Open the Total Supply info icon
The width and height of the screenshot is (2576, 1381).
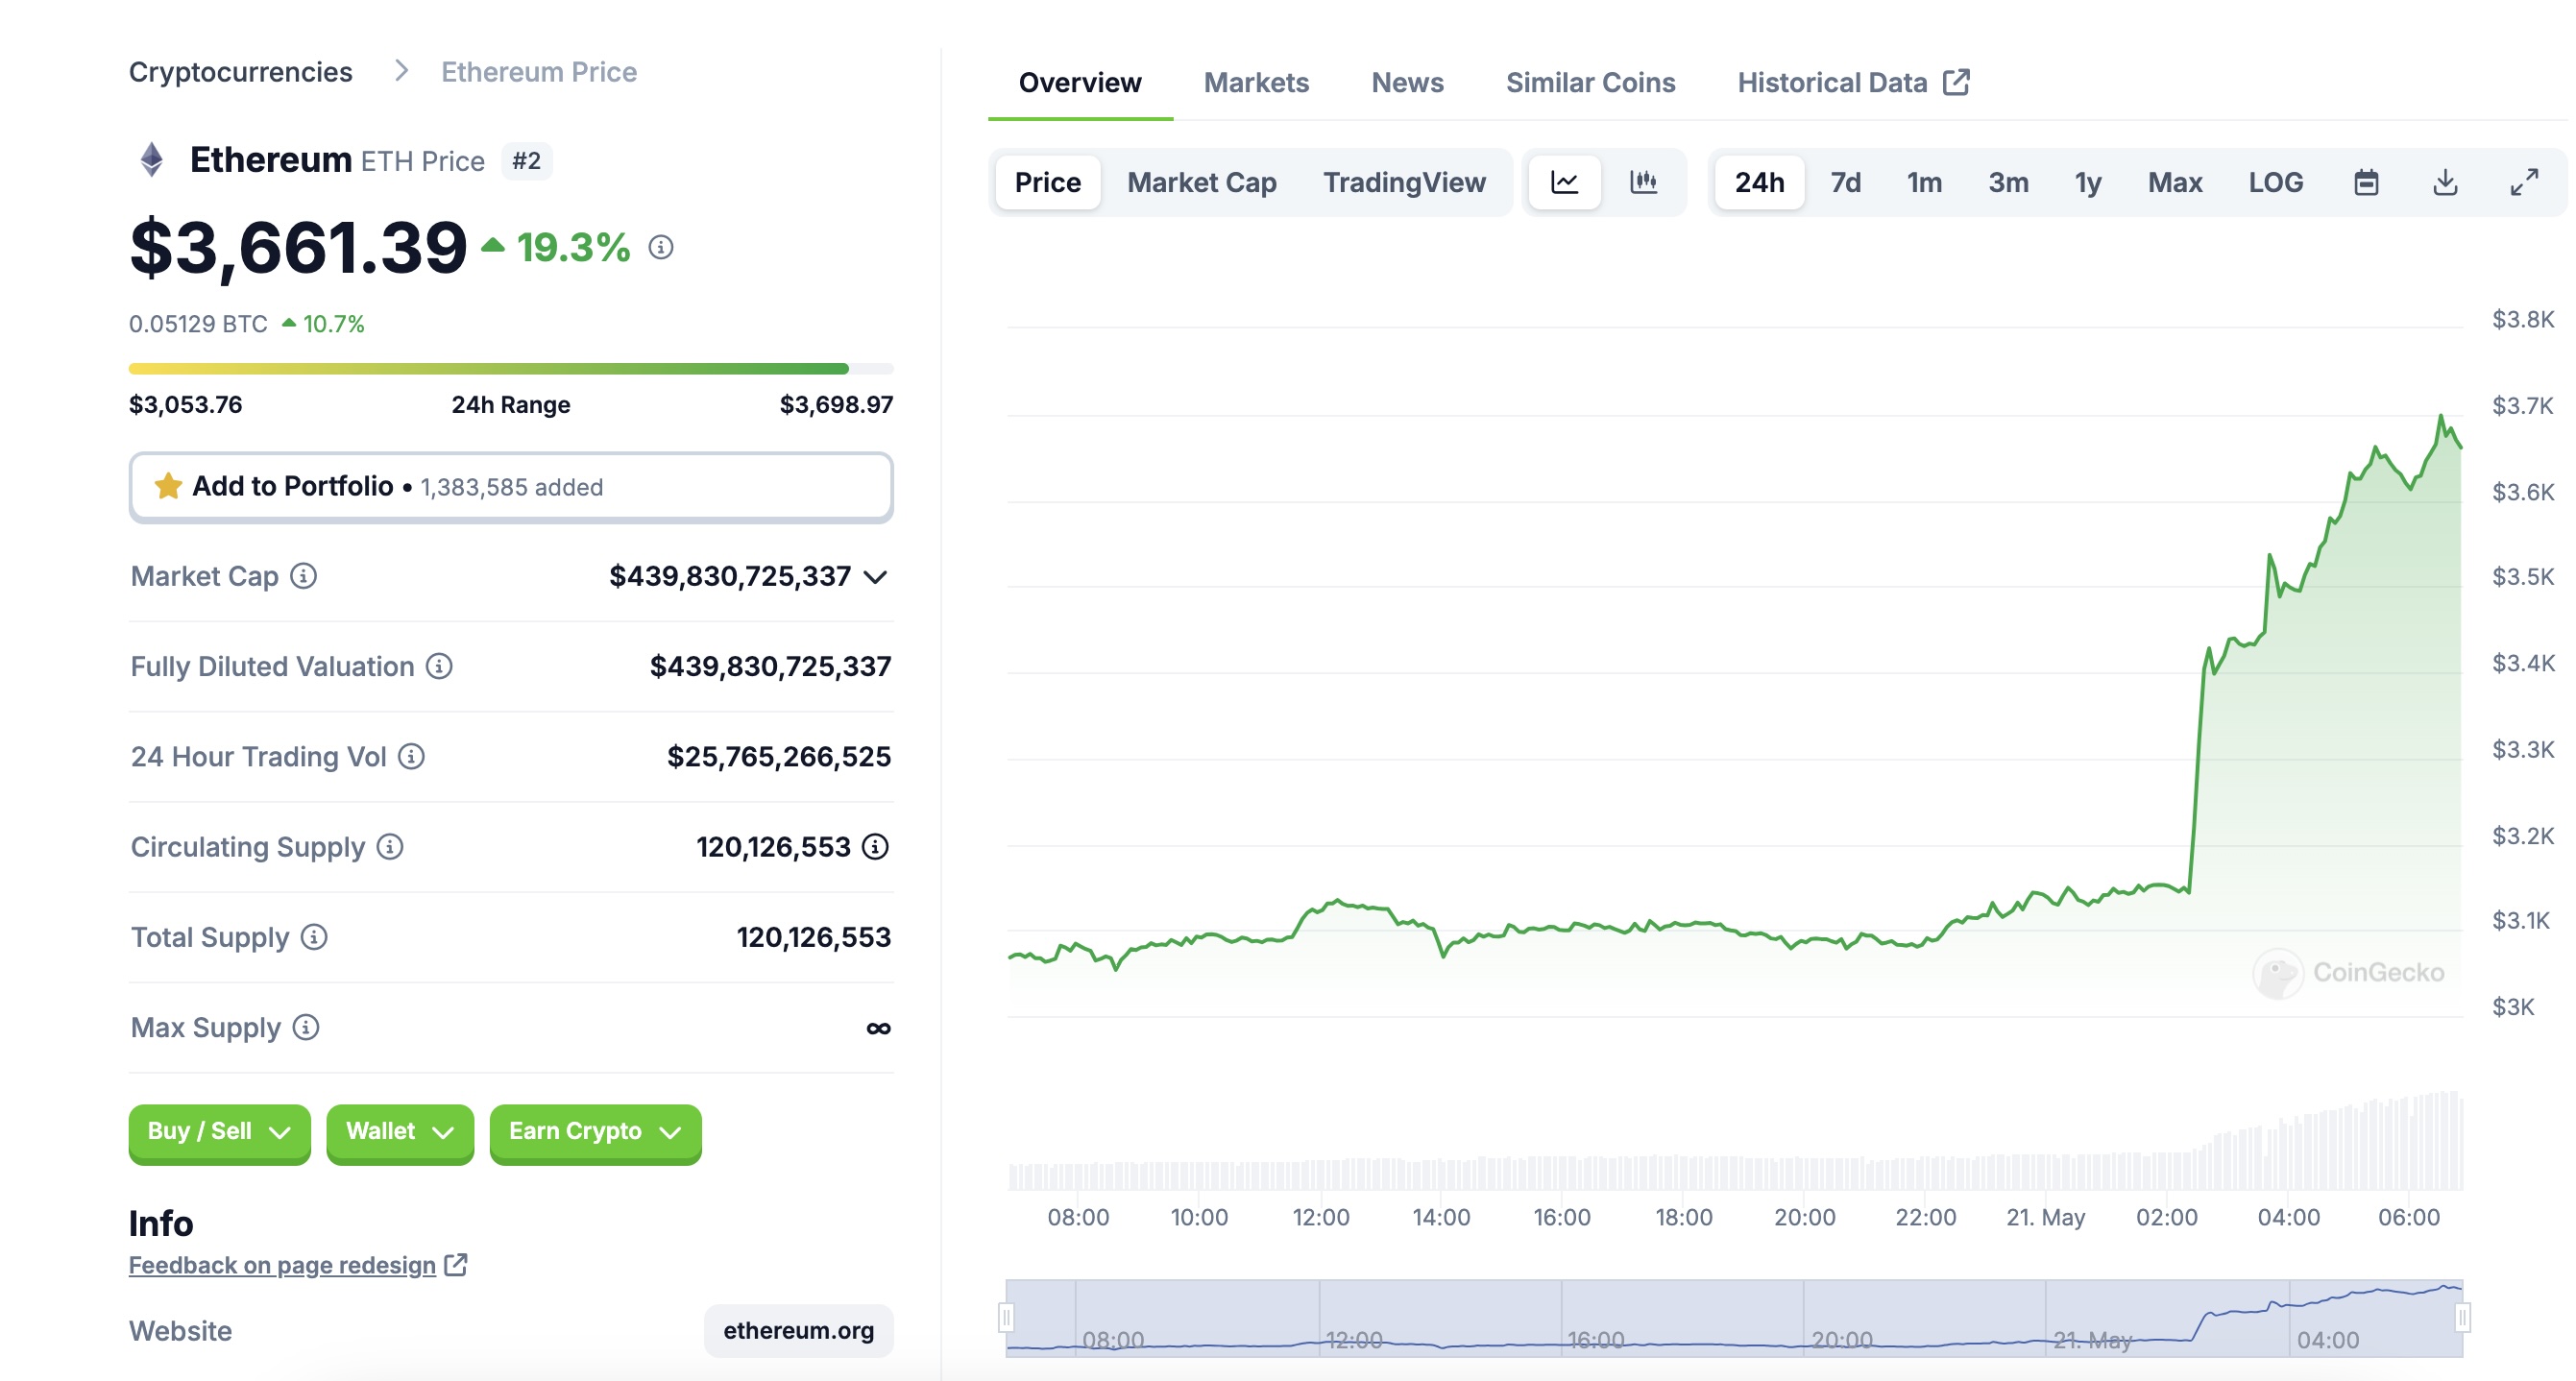[x=314, y=937]
